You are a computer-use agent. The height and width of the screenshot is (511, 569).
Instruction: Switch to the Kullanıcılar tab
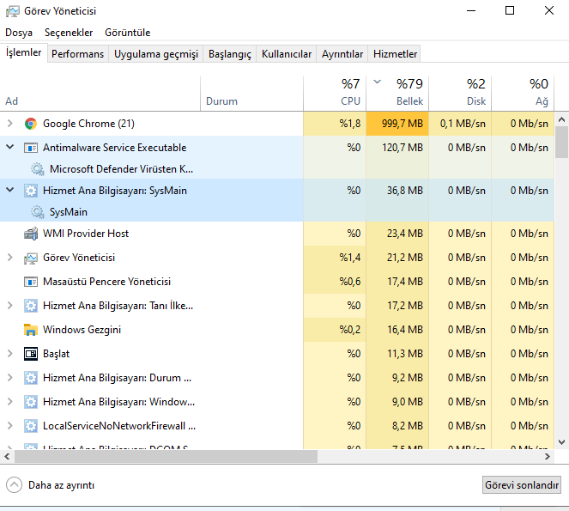pyautogui.click(x=287, y=54)
